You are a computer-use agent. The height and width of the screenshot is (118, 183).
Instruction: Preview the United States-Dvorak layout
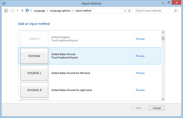click(x=140, y=56)
